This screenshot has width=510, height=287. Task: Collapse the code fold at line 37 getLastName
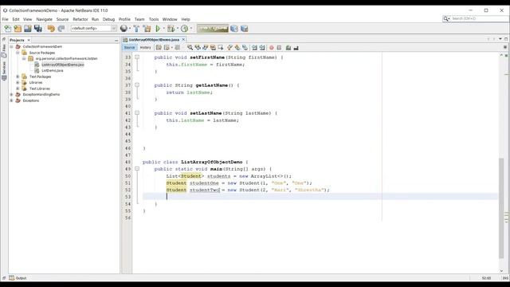point(137,85)
